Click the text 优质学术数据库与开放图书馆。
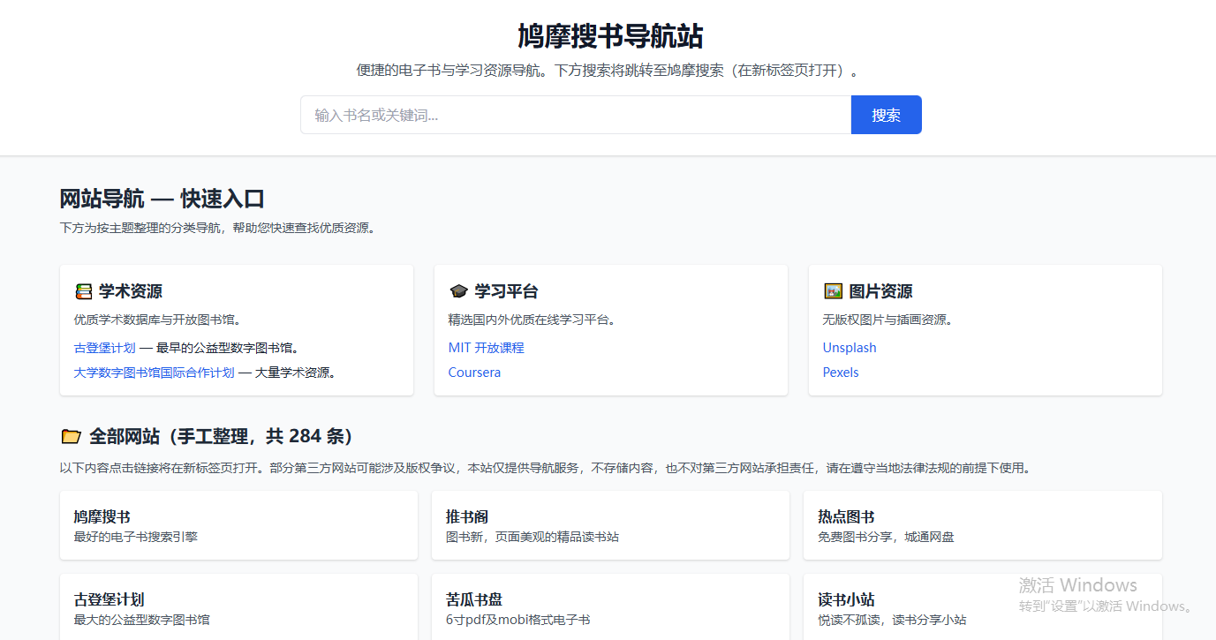Viewport: 1216px width, 640px height. tap(158, 320)
